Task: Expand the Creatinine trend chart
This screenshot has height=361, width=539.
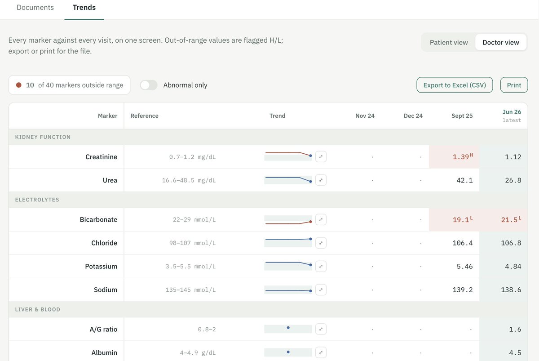Action: 321,157
